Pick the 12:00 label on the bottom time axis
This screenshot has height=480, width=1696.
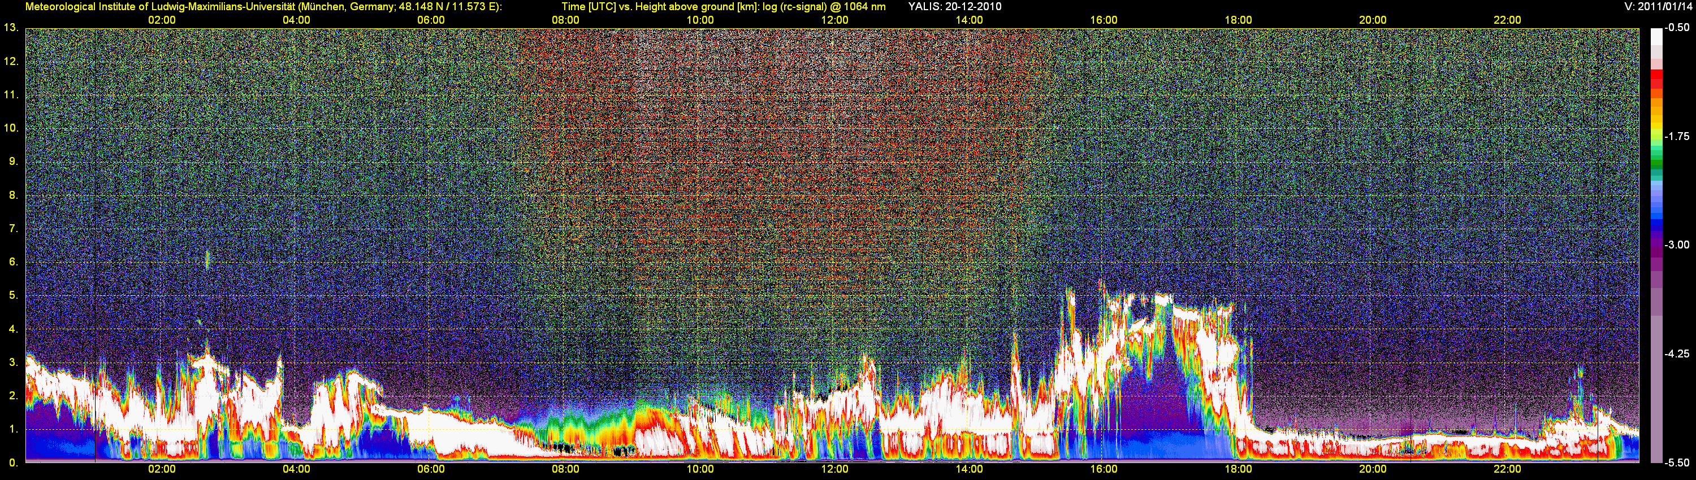click(835, 469)
